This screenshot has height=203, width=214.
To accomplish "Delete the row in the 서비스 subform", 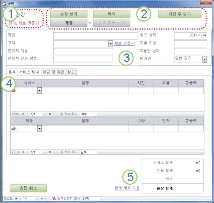I will click(14, 90).
